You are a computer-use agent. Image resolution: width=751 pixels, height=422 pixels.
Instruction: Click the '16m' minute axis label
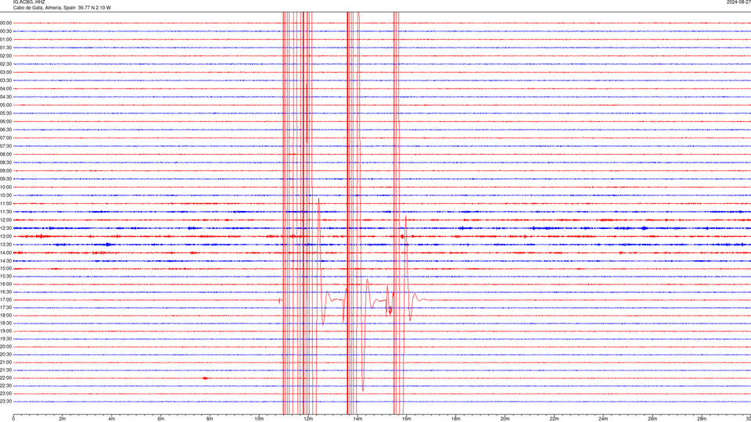coord(407,419)
